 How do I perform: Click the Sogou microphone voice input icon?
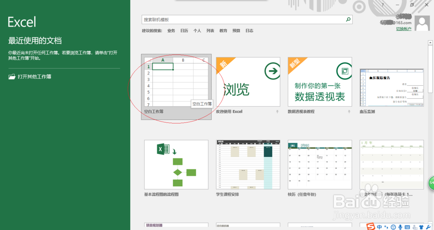pos(400,227)
